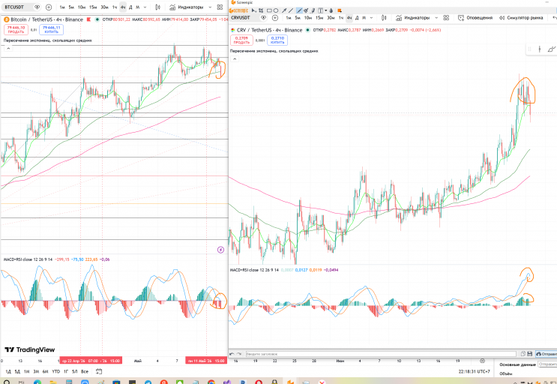Select the Screenpic blur drop tool

[x=331, y=10]
